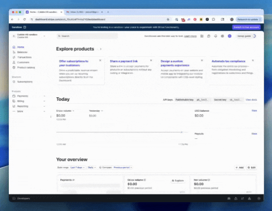Image resolution: width=272 pixels, height=211 pixels.
Task: Select Balances in the sidebar
Action: point(22,52)
